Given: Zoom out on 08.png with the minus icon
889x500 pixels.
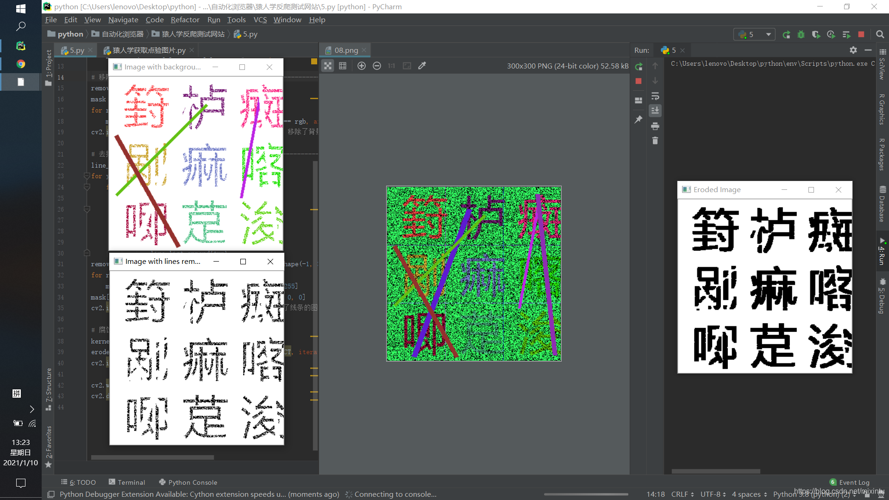Looking at the screenshot, I should point(377,66).
